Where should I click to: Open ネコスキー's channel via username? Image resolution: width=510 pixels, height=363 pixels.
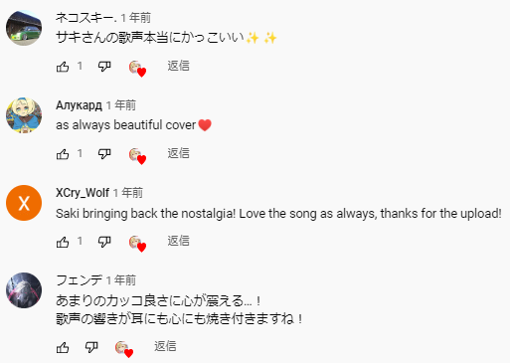pos(86,18)
